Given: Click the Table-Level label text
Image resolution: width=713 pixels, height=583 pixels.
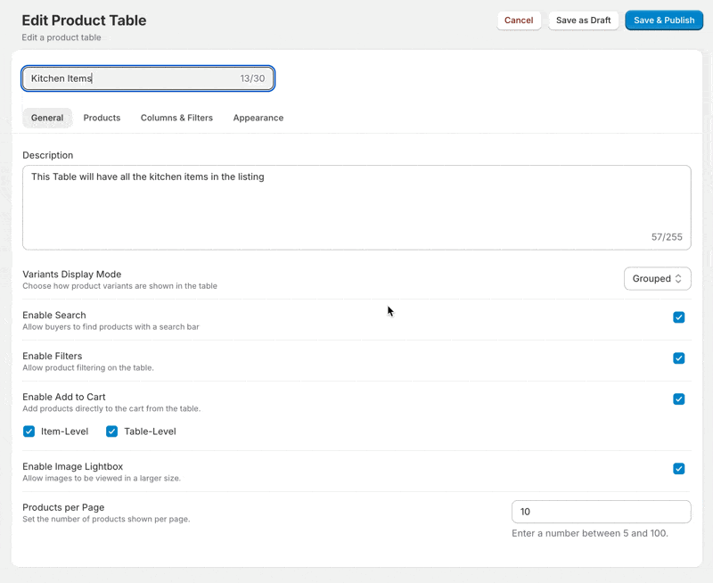Looking at the screenshot, I should pyautogui.click(x=150, y=431).
